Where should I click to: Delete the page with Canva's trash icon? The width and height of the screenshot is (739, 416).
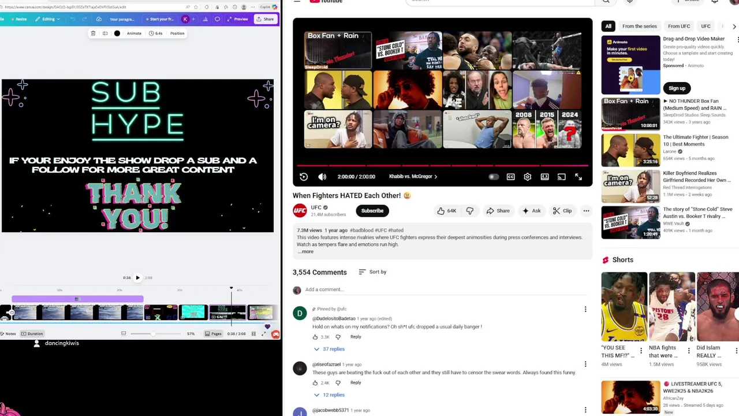tap(93, 34)
